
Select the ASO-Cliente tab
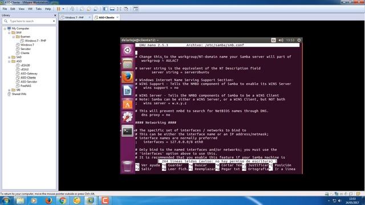[107, 18]
